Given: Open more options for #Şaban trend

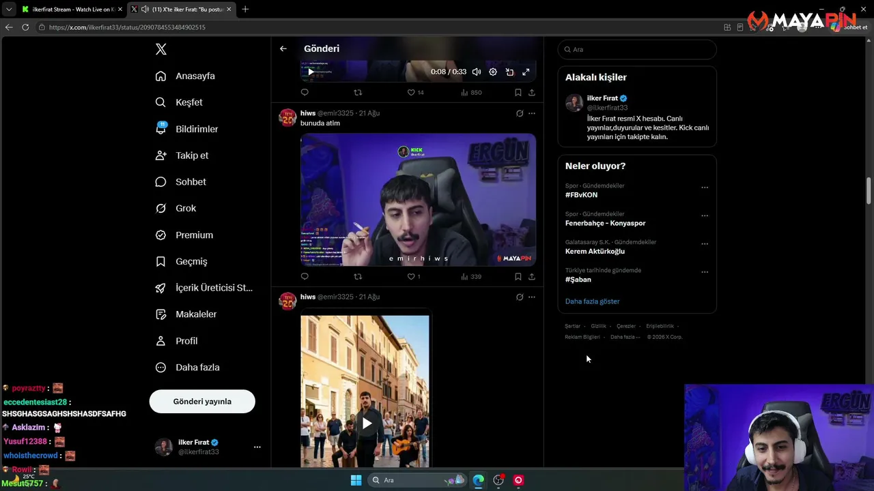Looking at the screenshot, I should point(705,272).
